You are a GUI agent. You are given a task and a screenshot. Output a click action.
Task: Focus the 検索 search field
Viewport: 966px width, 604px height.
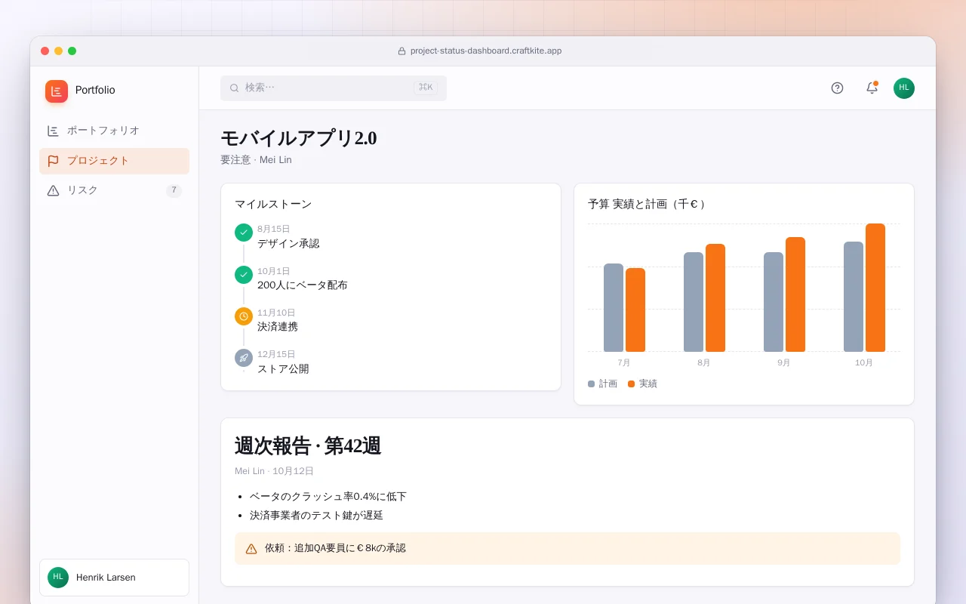[x=334, y=88]
